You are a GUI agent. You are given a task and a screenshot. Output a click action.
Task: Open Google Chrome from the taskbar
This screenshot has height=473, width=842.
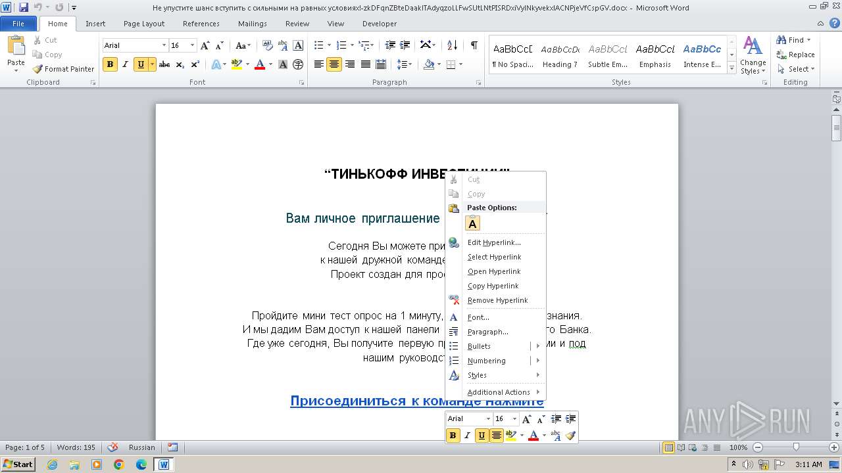click(119, 464)
